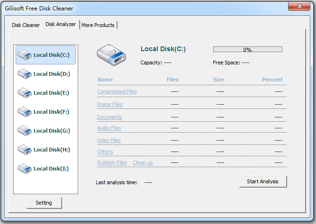Select the Local Disk(I:) drive icon
Image resolution: width=316 pixels, height=224 pixels.
pos(24,169)
